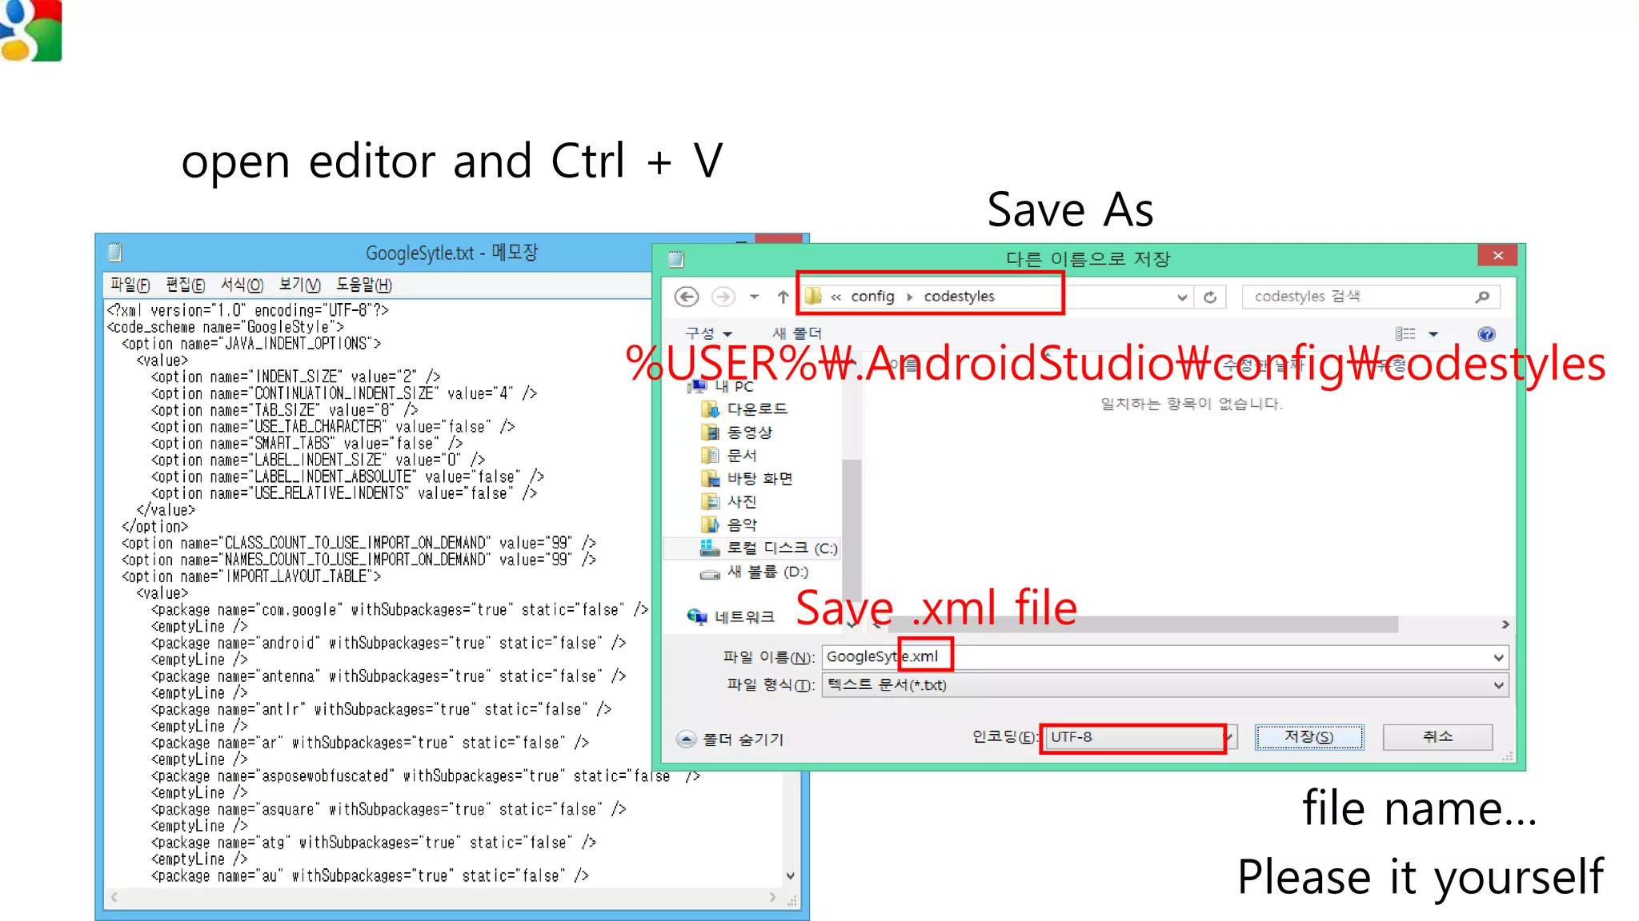Viewport: 1639px width, 921px height.
Task: Click the codestyles breadcrumb in address bar
Action: [x=959, y=297]
